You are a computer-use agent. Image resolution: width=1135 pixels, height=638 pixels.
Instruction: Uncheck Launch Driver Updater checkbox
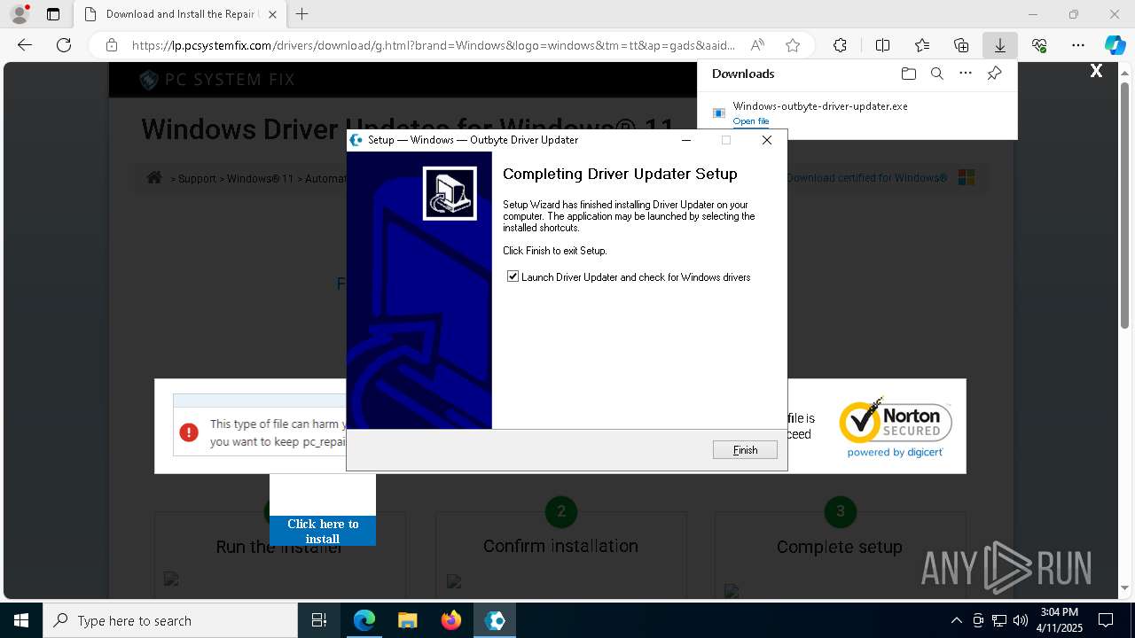tap(513, 276)
